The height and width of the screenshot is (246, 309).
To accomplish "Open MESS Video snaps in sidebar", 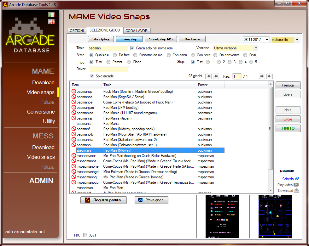I will (x=41, y=157).
